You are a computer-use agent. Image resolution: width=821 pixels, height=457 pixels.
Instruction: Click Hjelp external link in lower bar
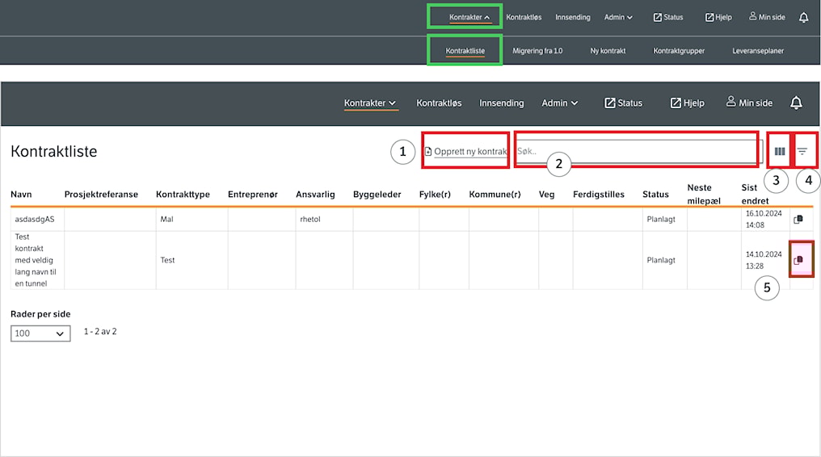(x=687, y=103)
